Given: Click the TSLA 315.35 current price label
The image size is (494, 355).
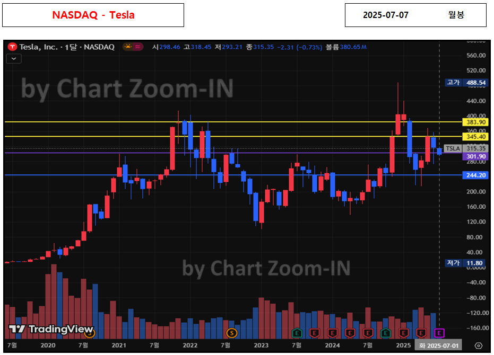Looking at the screenshot, I should 466,148.
